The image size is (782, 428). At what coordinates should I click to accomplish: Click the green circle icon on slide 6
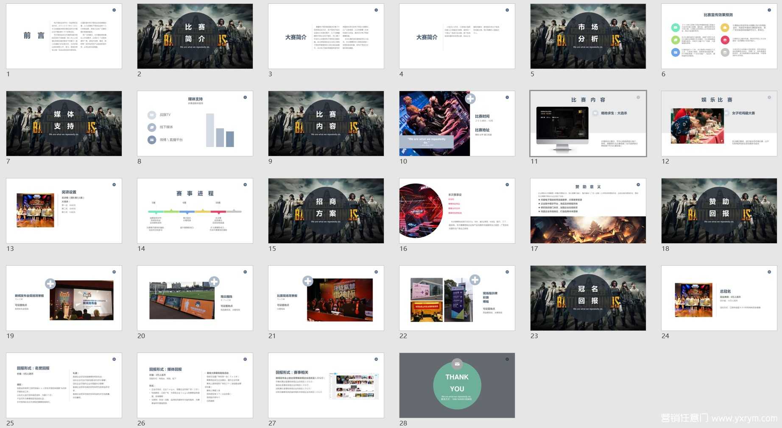[x=676, y=40]
